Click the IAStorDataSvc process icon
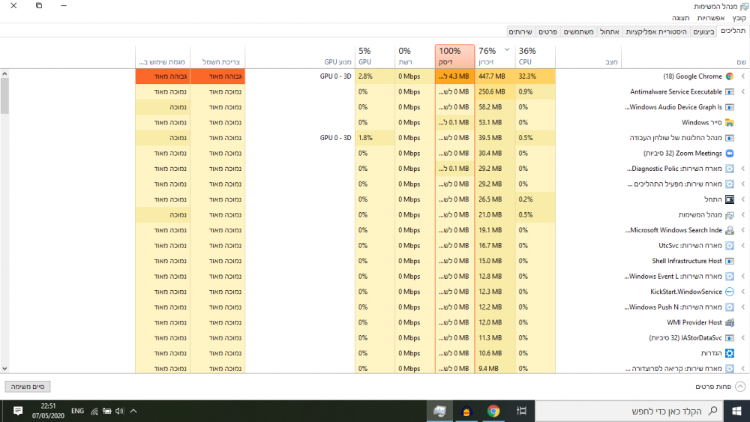Viewport: 750px width, 422px height. pos(730,338)
